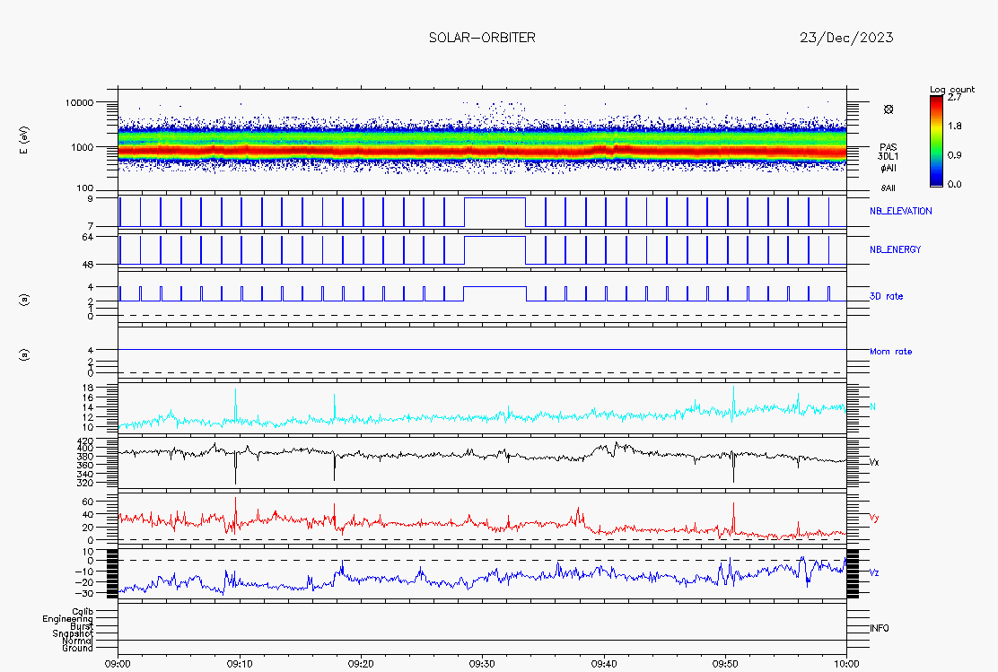Click the blue Vz velocity label
The height and width of the screenshot is (672, 998).
point(874,572)
